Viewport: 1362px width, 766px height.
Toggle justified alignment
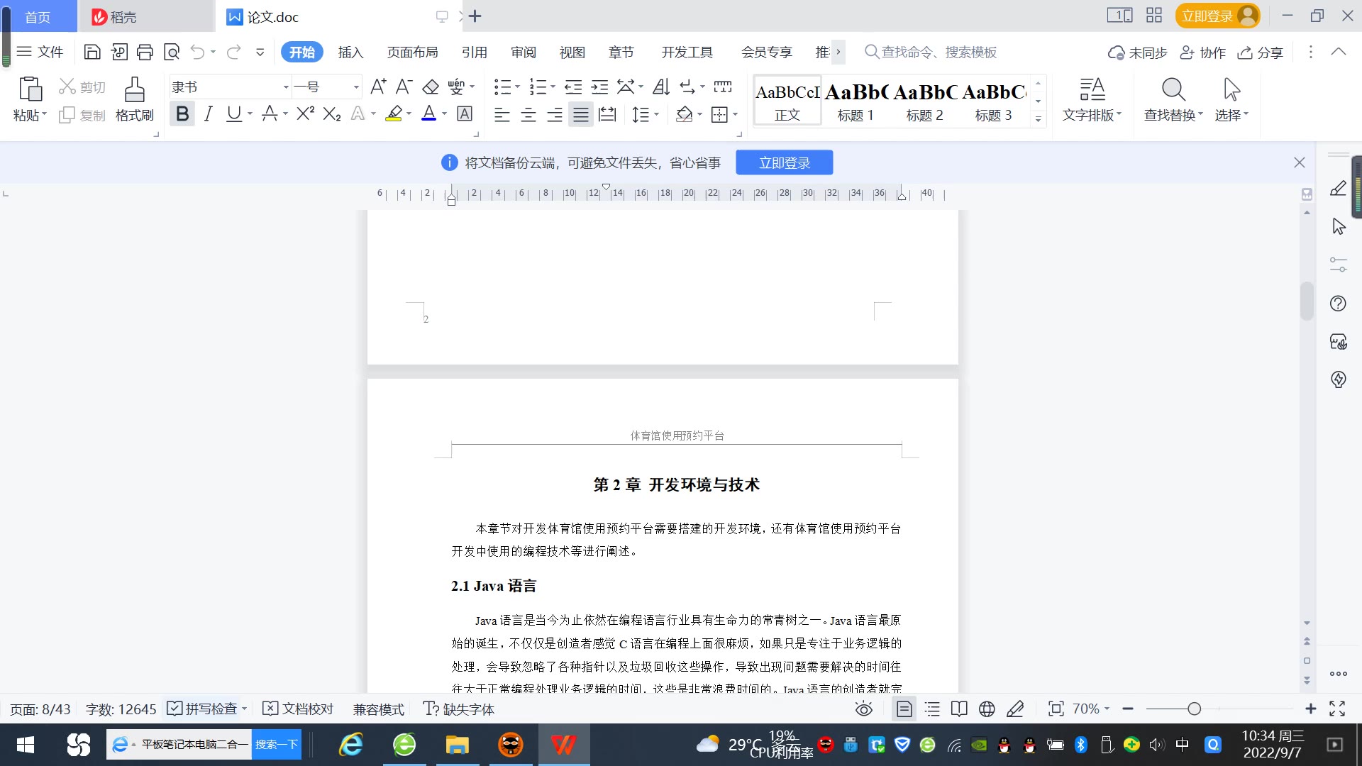(x=581, y=114)
